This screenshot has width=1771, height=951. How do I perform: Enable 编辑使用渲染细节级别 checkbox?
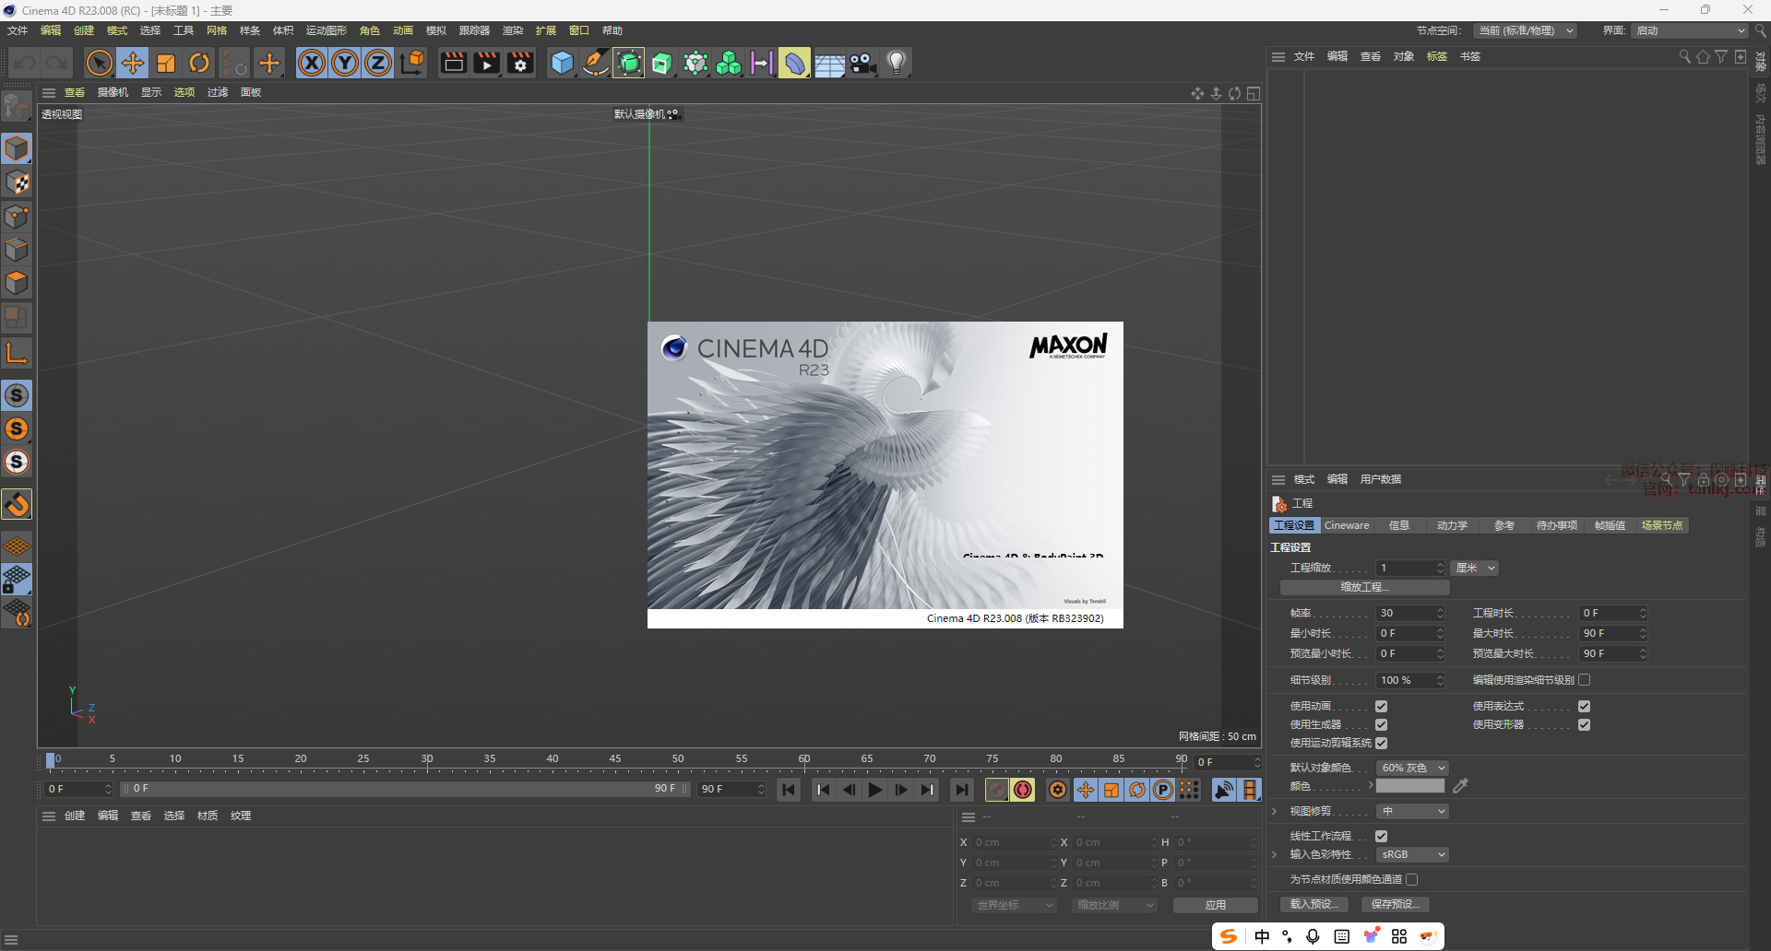click(x=1584, y=680)
